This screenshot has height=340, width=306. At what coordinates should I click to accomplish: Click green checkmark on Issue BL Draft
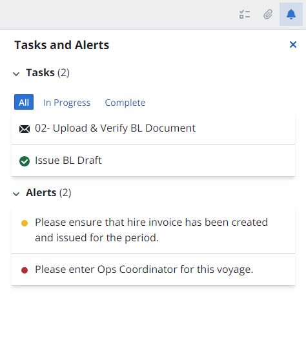click(25, 161)
